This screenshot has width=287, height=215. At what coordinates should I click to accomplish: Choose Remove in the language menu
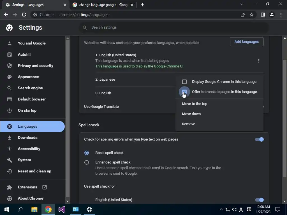click(219, 124)
